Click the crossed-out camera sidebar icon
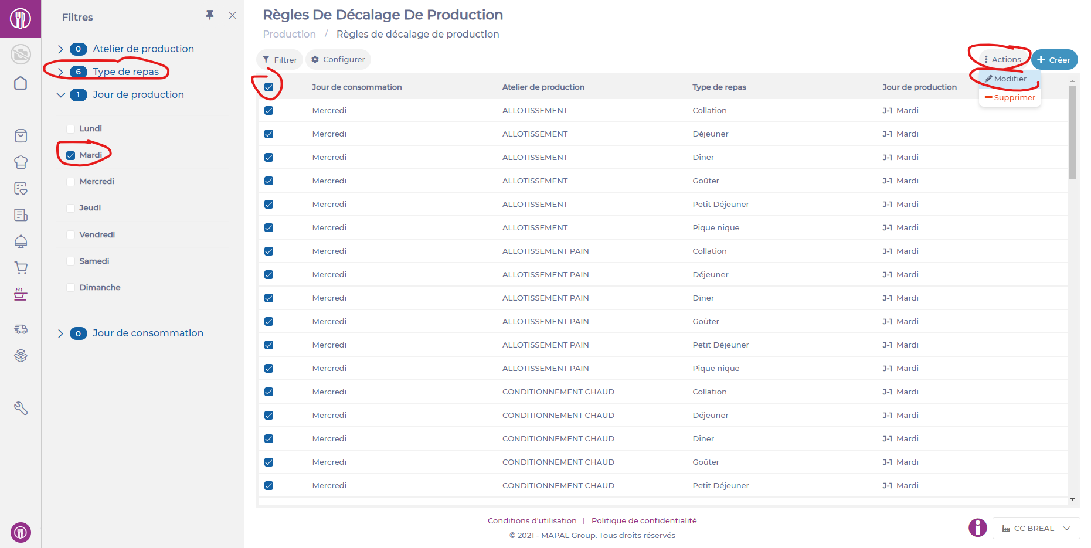1091x548 pixels. coord(21,55)
